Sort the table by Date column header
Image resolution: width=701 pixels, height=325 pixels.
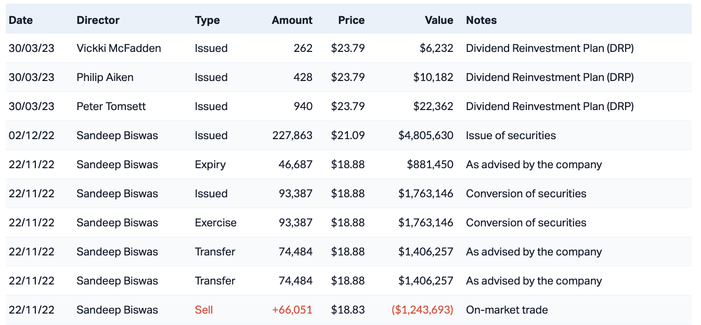pyautogui.click(x=21, y=20)
